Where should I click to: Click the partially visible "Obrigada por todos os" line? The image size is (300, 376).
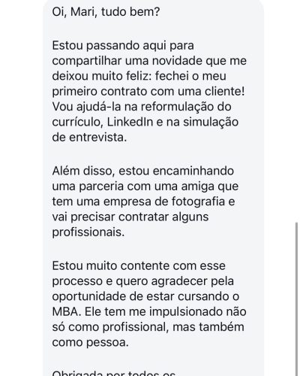click(x=114, y=373)
